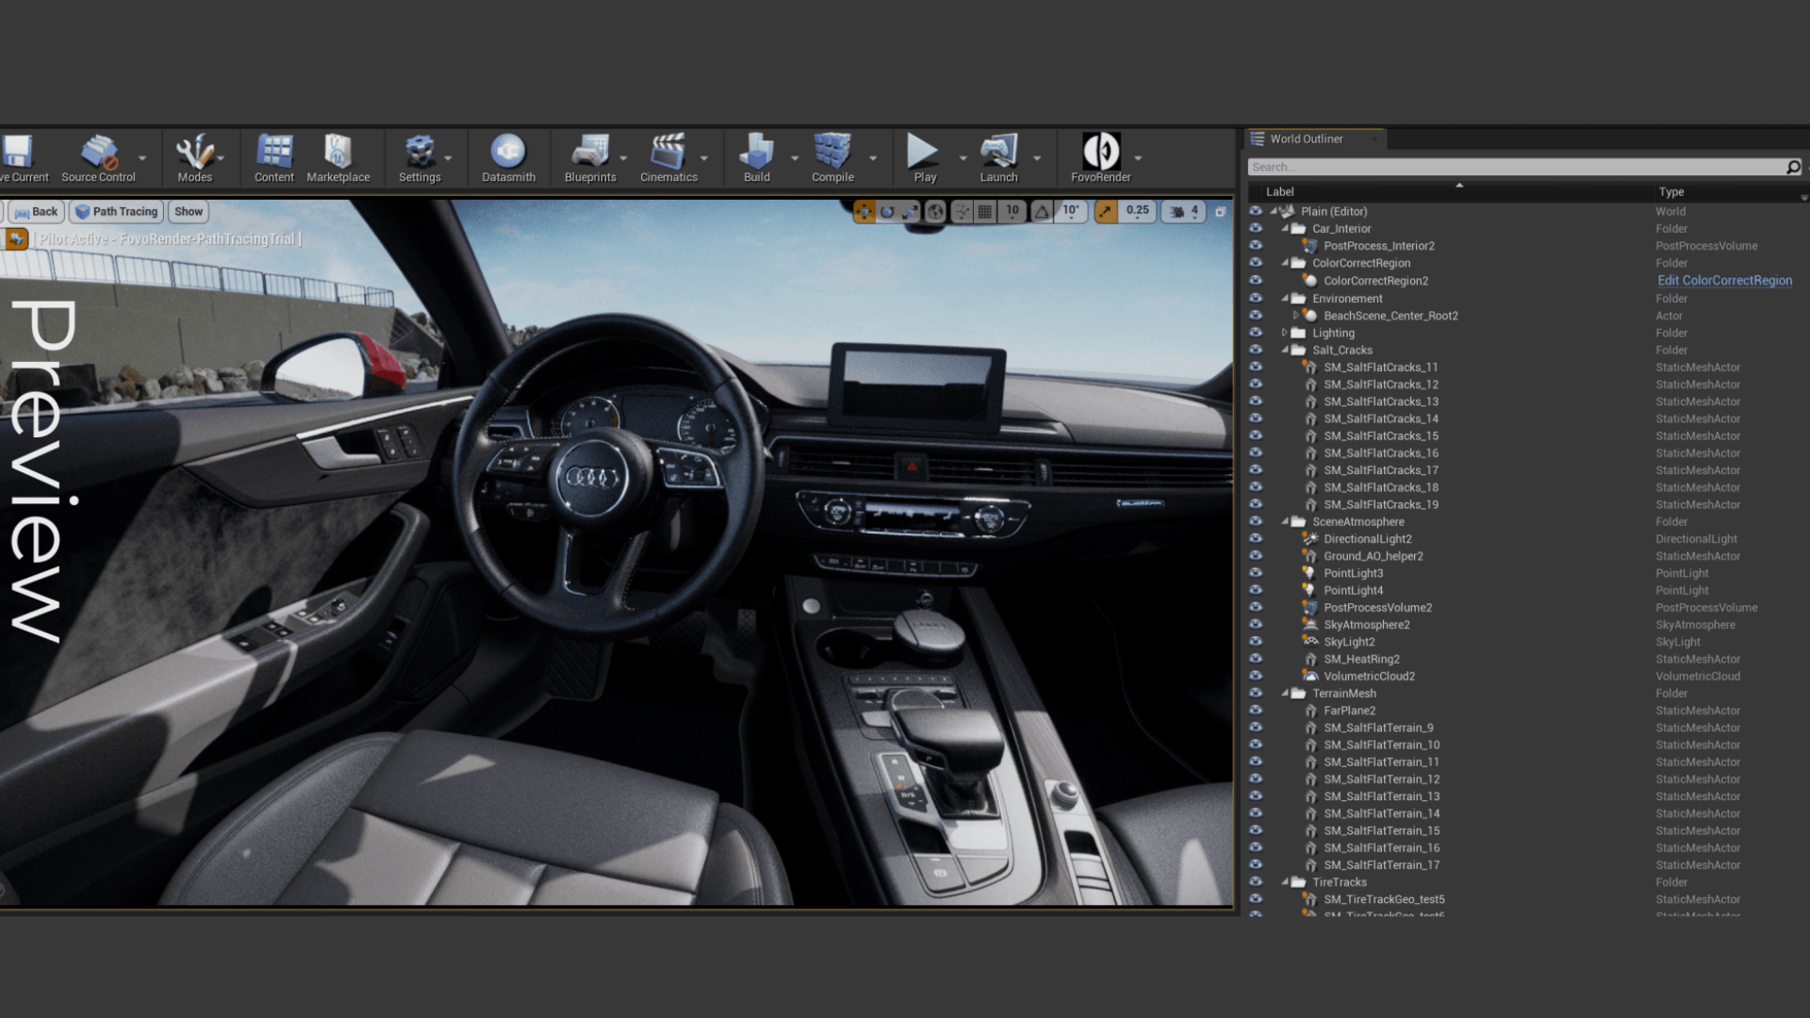Open the Show menu in the viewport
Image resolution: width=1810 pixels, height=1018 pixels.
coord(188,211)
